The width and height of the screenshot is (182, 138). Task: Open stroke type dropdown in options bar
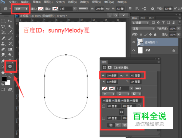[83, 9]
